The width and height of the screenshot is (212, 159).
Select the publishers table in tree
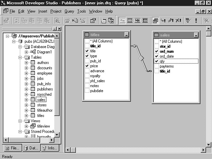(45, 89)
